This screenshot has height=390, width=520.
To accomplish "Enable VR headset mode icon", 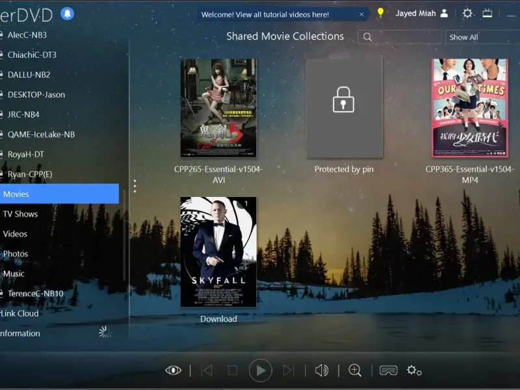I will [x=388, y=370].
